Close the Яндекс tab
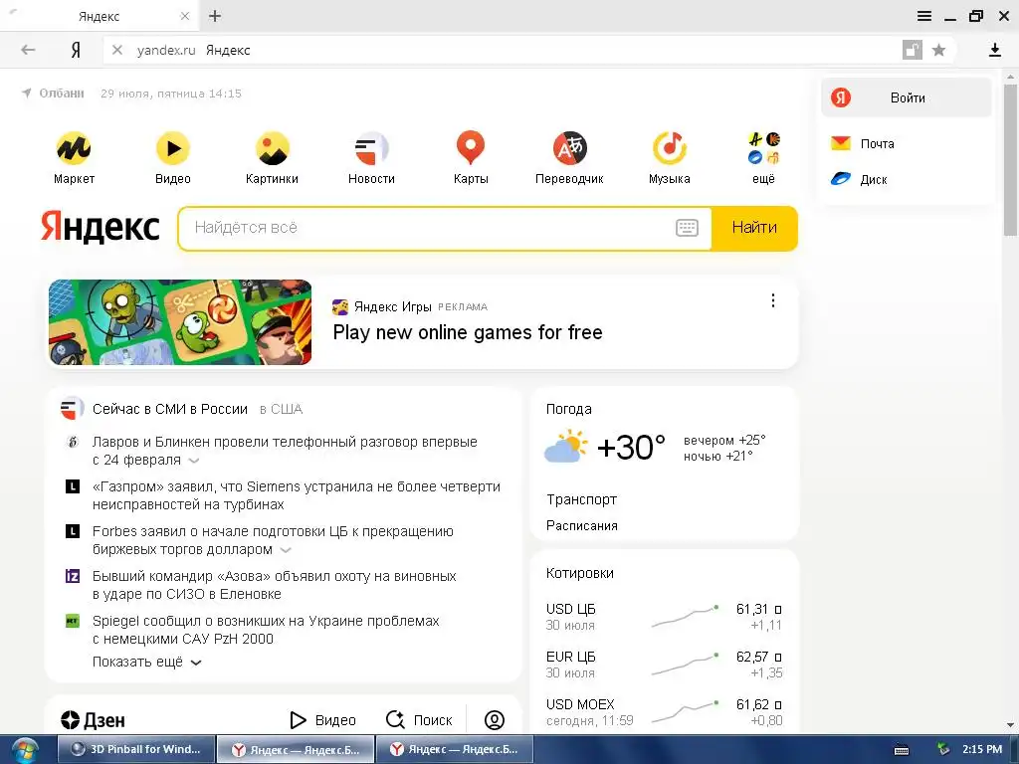1019x764 pixels. point(185,16)
